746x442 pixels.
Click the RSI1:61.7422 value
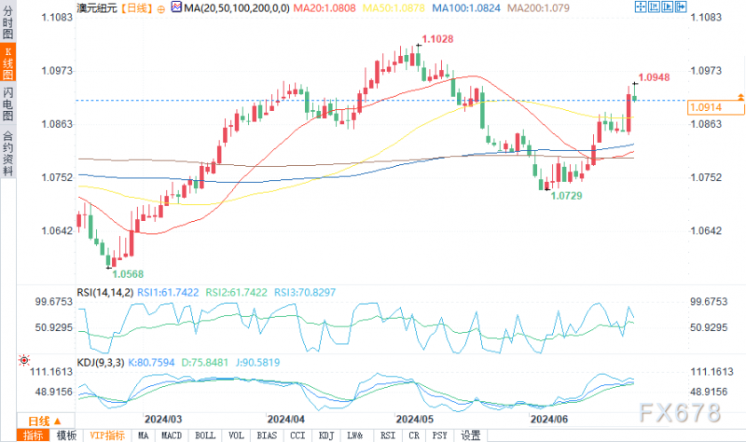168,292
